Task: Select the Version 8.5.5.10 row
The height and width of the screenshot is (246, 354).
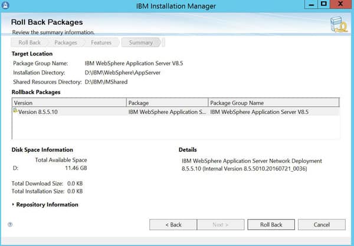Action: [x=176, y=111]
